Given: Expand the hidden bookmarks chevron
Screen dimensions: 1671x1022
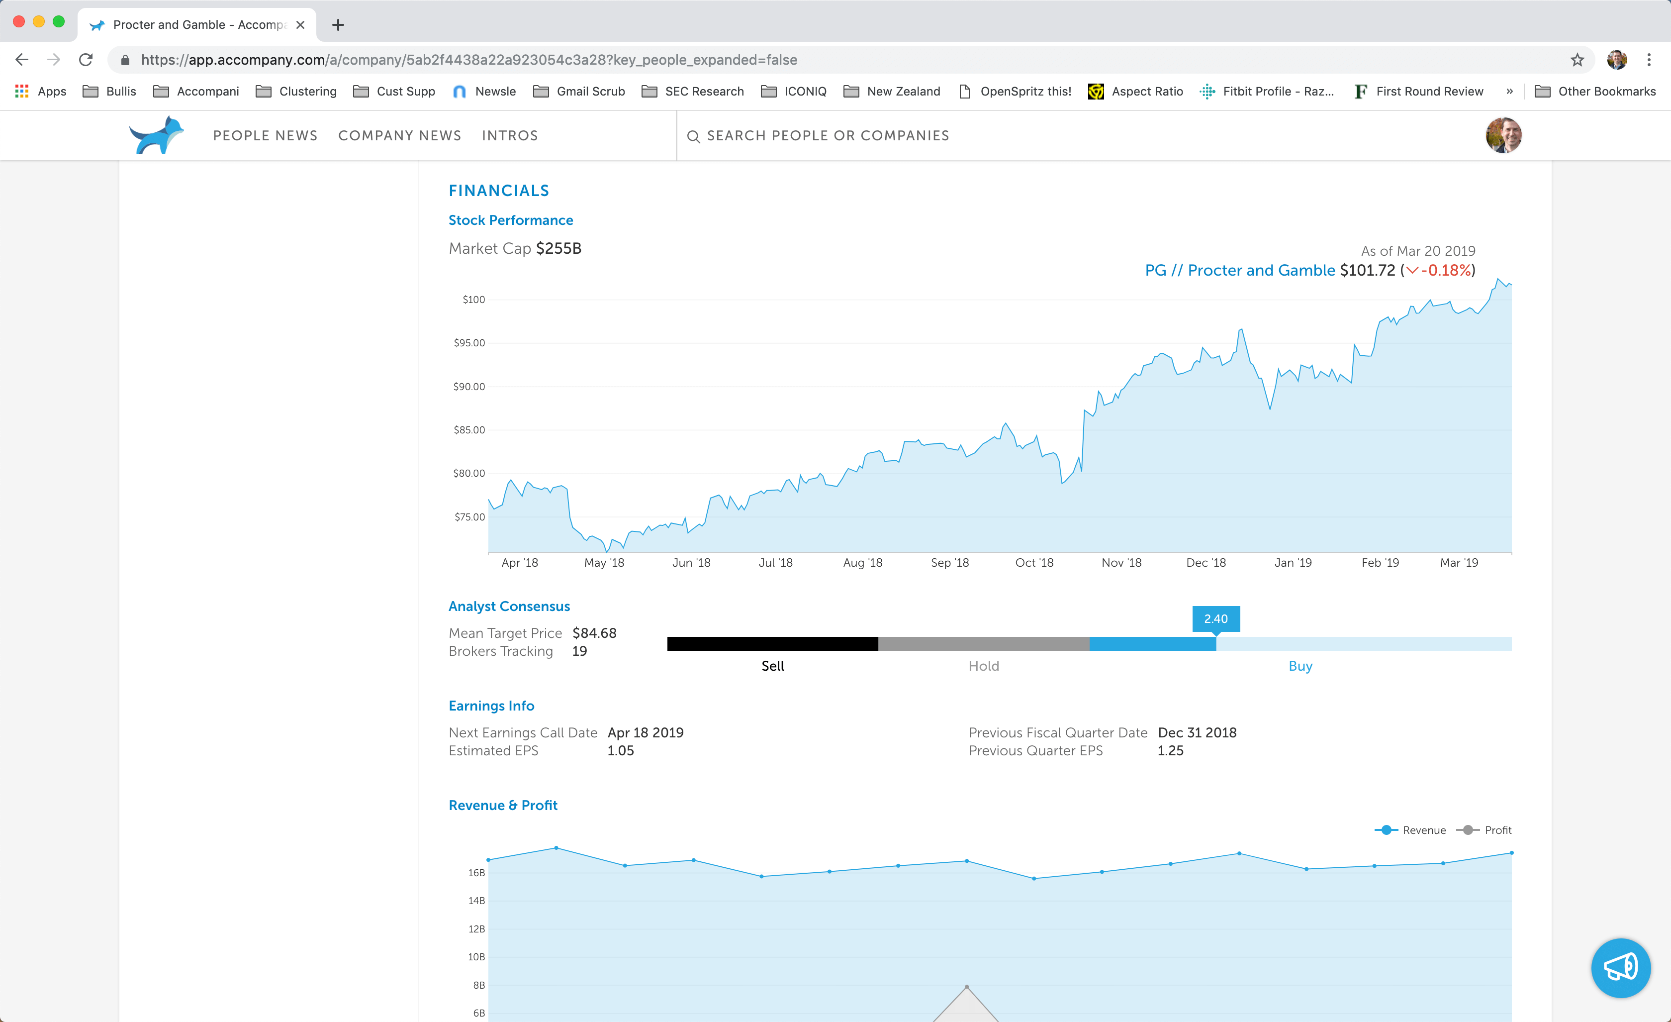Looking at the screenshot, I should (x=1509, y=91).
